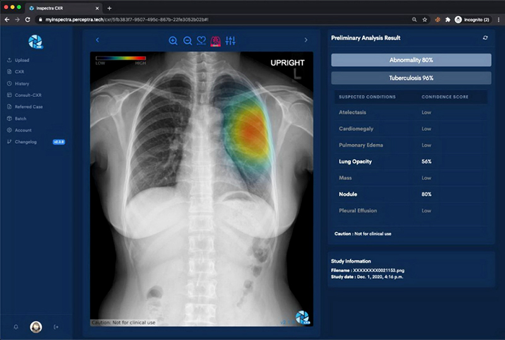
Task: Open Referred Case in the sidebar
Action: 28,107
